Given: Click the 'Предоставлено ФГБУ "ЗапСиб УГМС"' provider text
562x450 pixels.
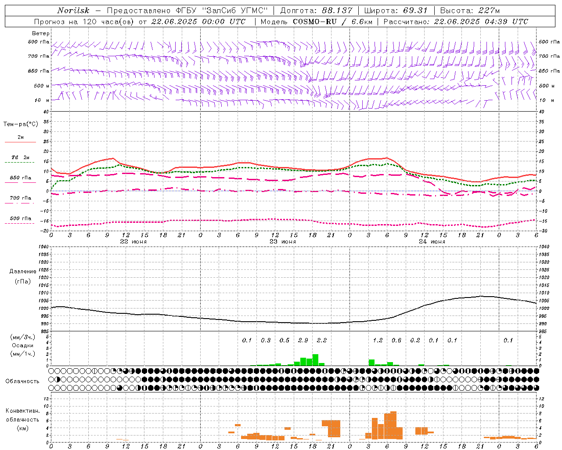Looking at the screenshot, I should click(x=187, y=11).
